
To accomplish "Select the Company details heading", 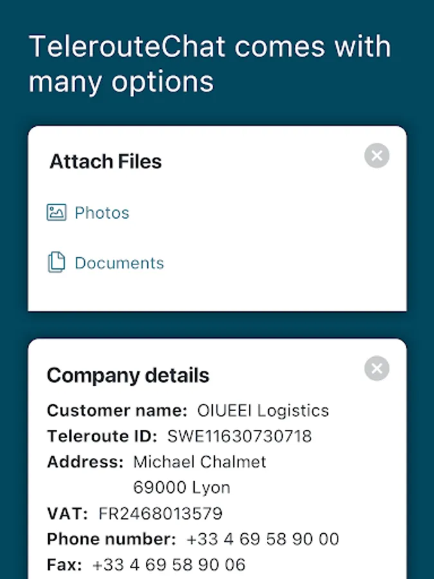I will click(128, 376).
